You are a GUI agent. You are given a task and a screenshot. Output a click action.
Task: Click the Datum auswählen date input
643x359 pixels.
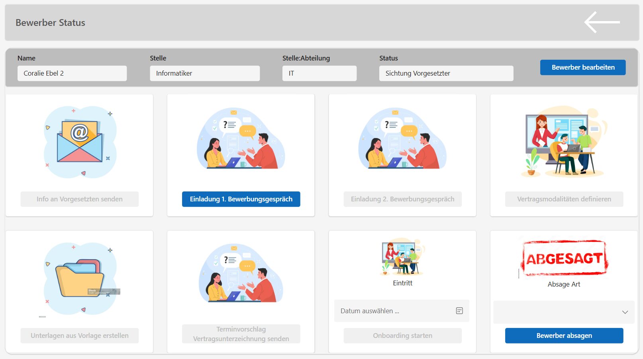(x=394, y=311)
